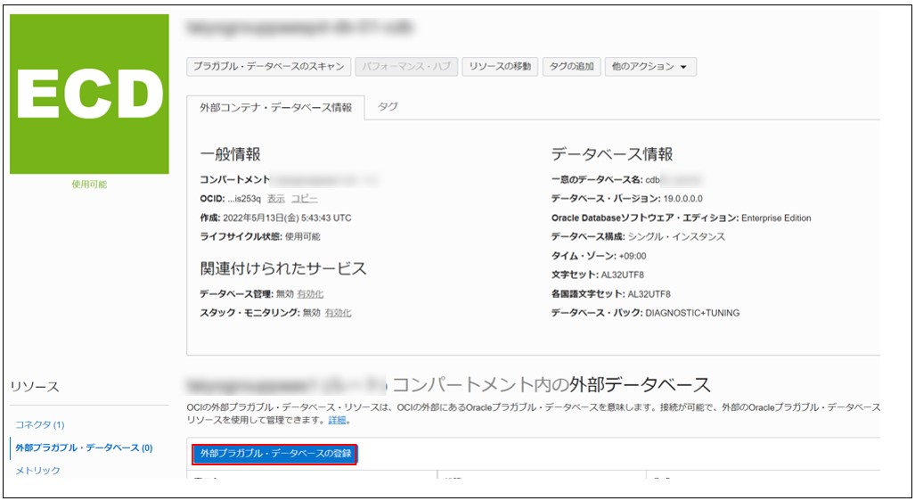Enable スタック・モニタリング via 有効化 link
The image size is (915, 501).
(x=338, y=313)
